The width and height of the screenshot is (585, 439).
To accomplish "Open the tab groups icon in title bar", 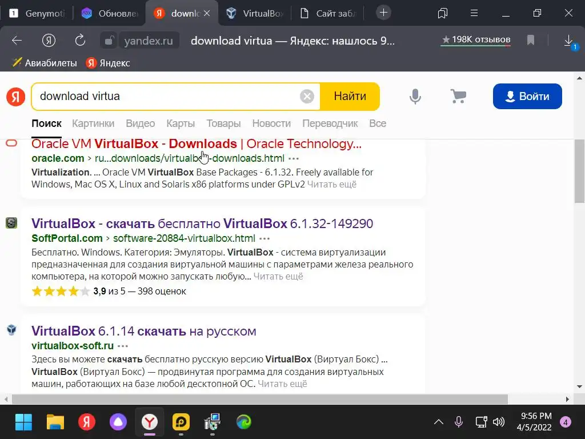I will click(443, 14).
